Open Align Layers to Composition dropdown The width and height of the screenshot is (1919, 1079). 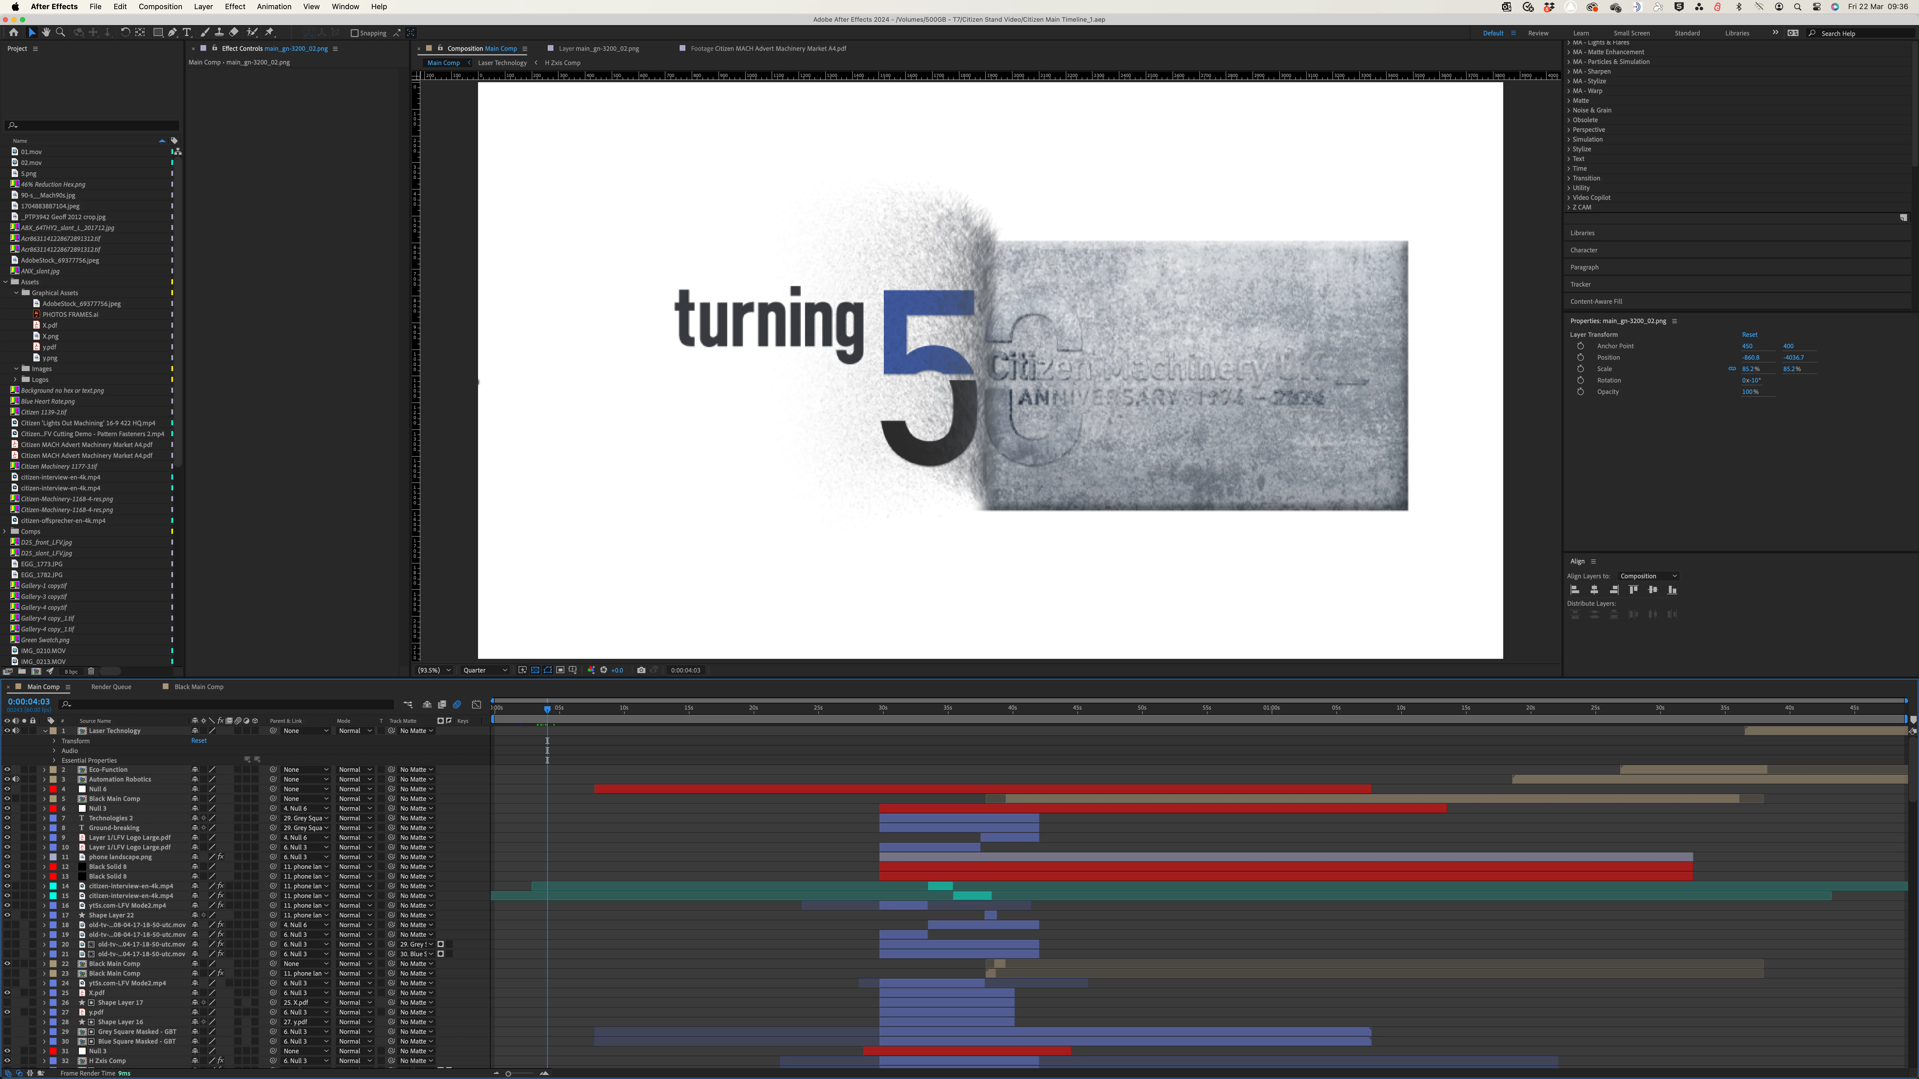click(1649, 576)
